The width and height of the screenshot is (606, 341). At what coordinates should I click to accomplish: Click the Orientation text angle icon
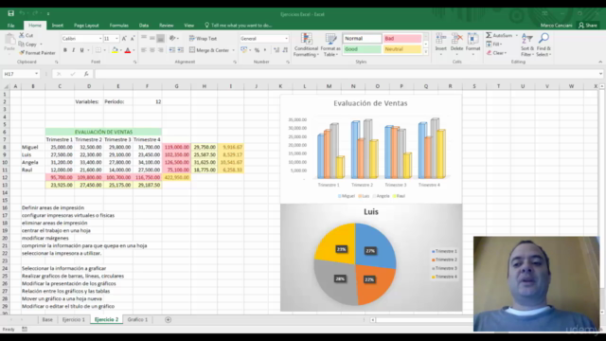(x=172, y=38)
